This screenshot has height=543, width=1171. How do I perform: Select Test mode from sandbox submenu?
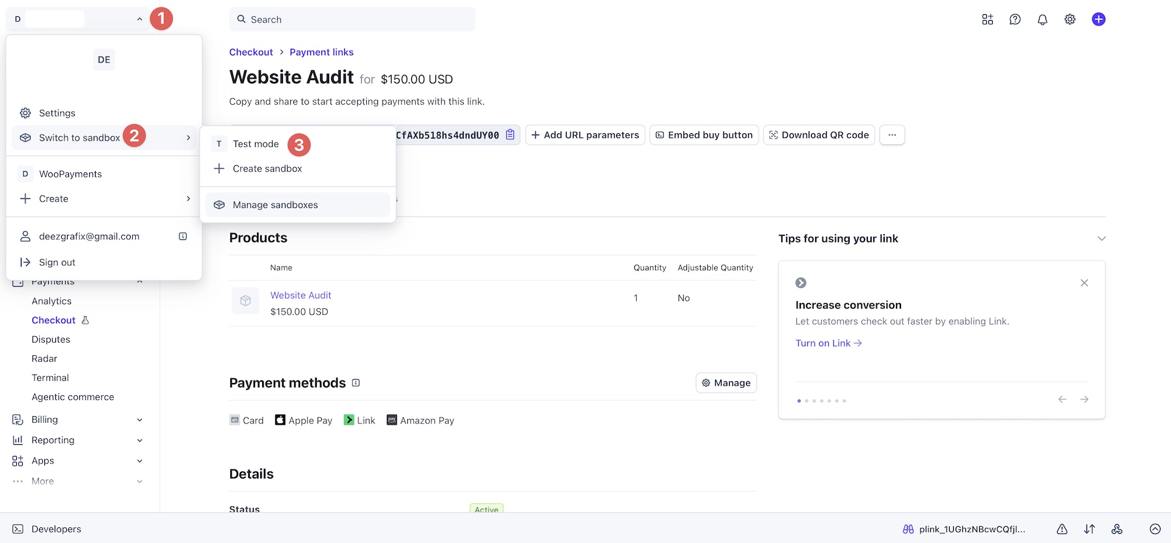[x=297, y=144]
